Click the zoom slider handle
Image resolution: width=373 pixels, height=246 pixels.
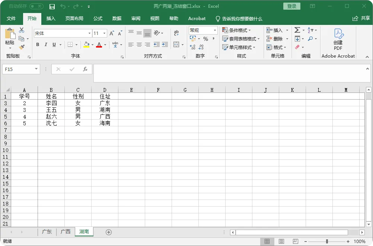[327, 242]
